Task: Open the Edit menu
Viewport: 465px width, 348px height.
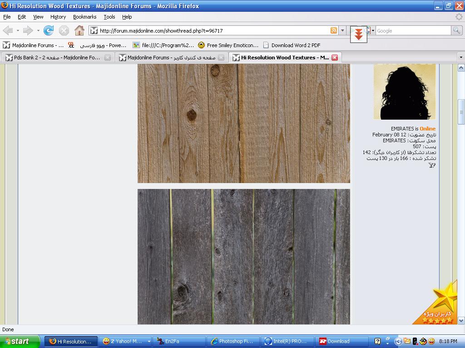Action: pos(22,17)
